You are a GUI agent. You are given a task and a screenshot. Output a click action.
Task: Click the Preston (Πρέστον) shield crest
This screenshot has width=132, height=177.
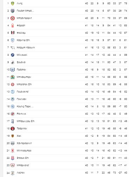[x=13, y=70]
